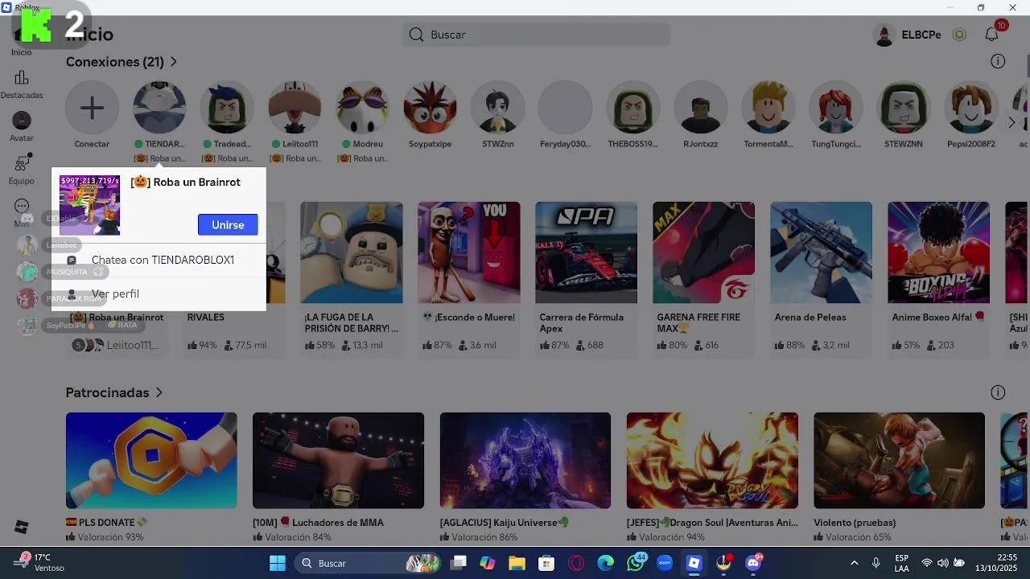Click the Windows Start button
The height and width of the screenshot is (579, 1030).
coord(277,563)
